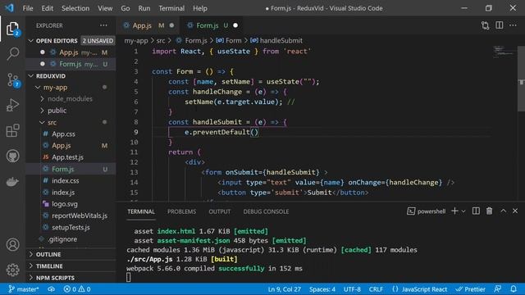
Task: Close the terminal panel
Action: click(x=515, y=211)
